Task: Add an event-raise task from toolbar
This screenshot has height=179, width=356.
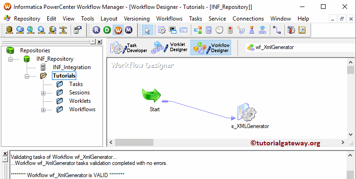Action: [241, 30]
